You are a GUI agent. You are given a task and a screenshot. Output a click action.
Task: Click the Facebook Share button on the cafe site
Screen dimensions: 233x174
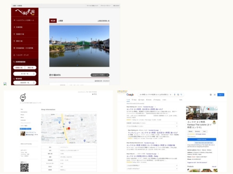(x=29, y=129)
